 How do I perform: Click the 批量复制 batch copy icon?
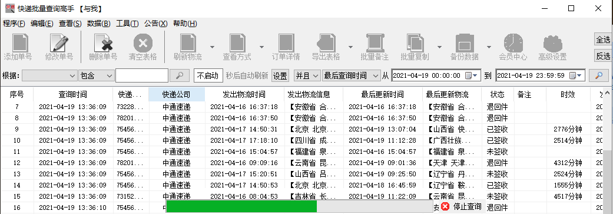click(x=415, y=42)
